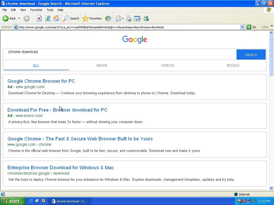Open Enterprise Browser Download result
Viewport: 274px width, 205px height.
pos(61,168)
